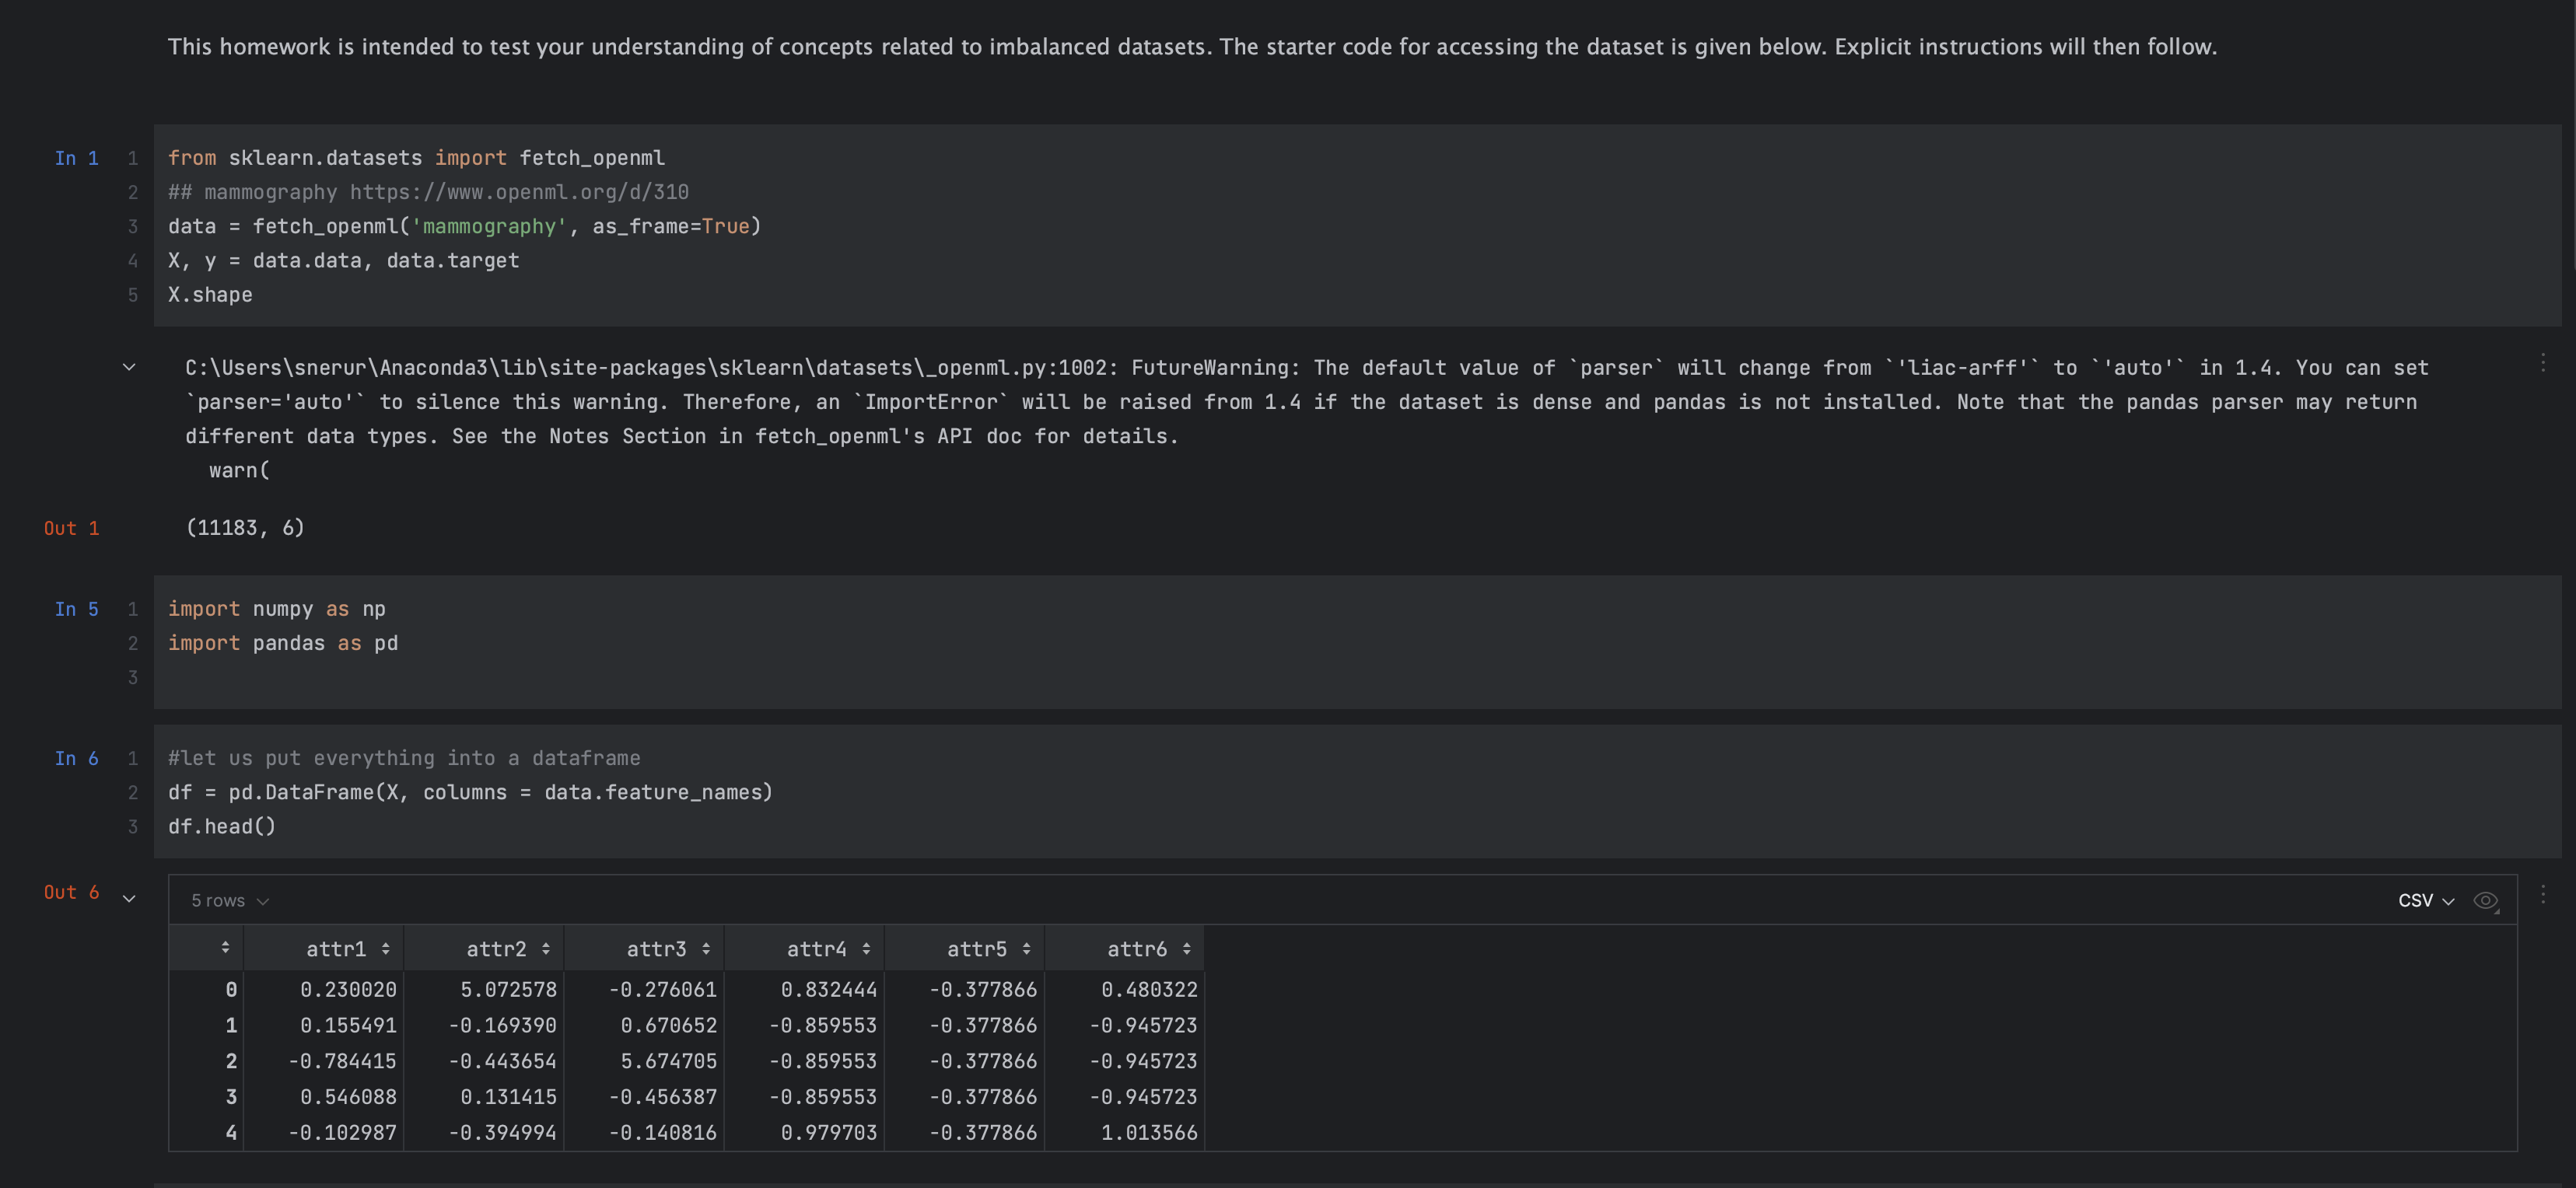
Task: Click the In 6 cell label
Action: point(76,758)
